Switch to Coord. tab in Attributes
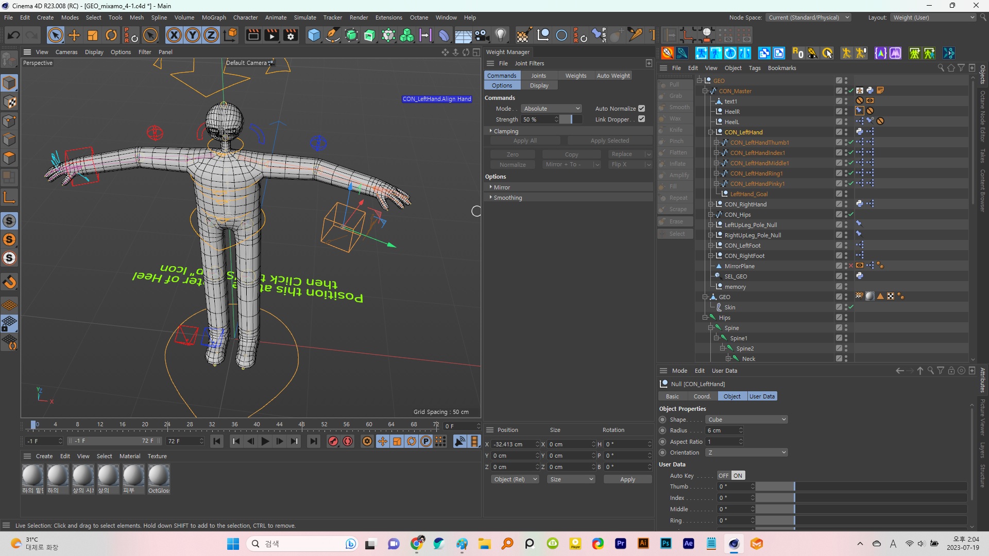 coord(702,396)
